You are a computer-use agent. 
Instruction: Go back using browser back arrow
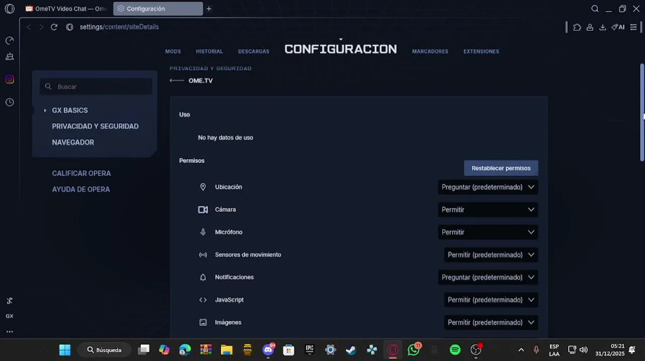pyautogui.click(x=29, y=27)
